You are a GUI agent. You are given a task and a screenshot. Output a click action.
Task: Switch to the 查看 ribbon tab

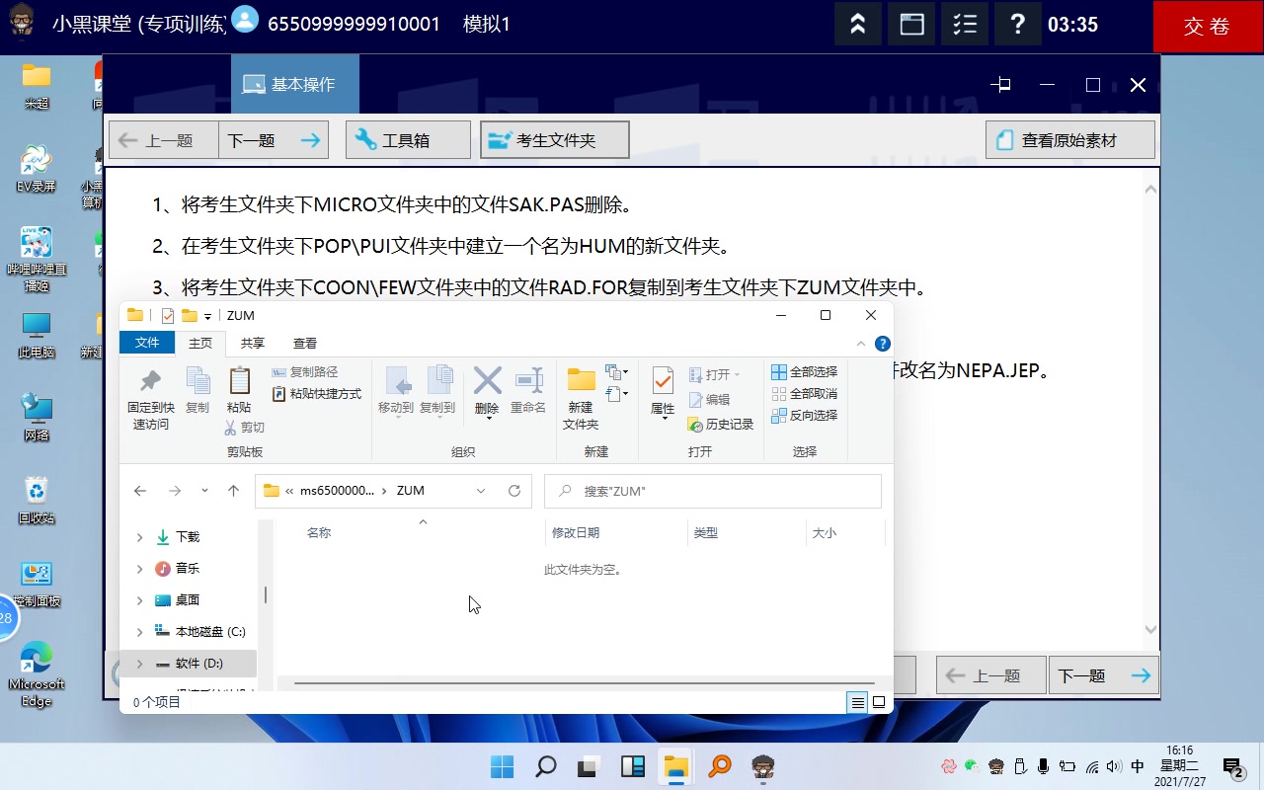304,343
